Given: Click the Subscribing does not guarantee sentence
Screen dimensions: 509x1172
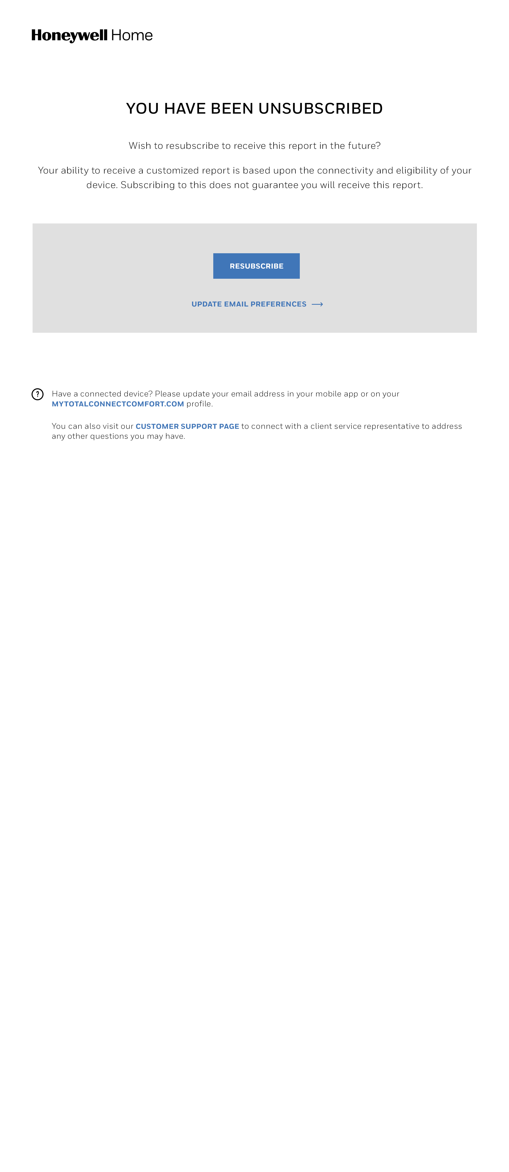Looking at the screenshot, I should pyautogui.click(x=272, y=185).
